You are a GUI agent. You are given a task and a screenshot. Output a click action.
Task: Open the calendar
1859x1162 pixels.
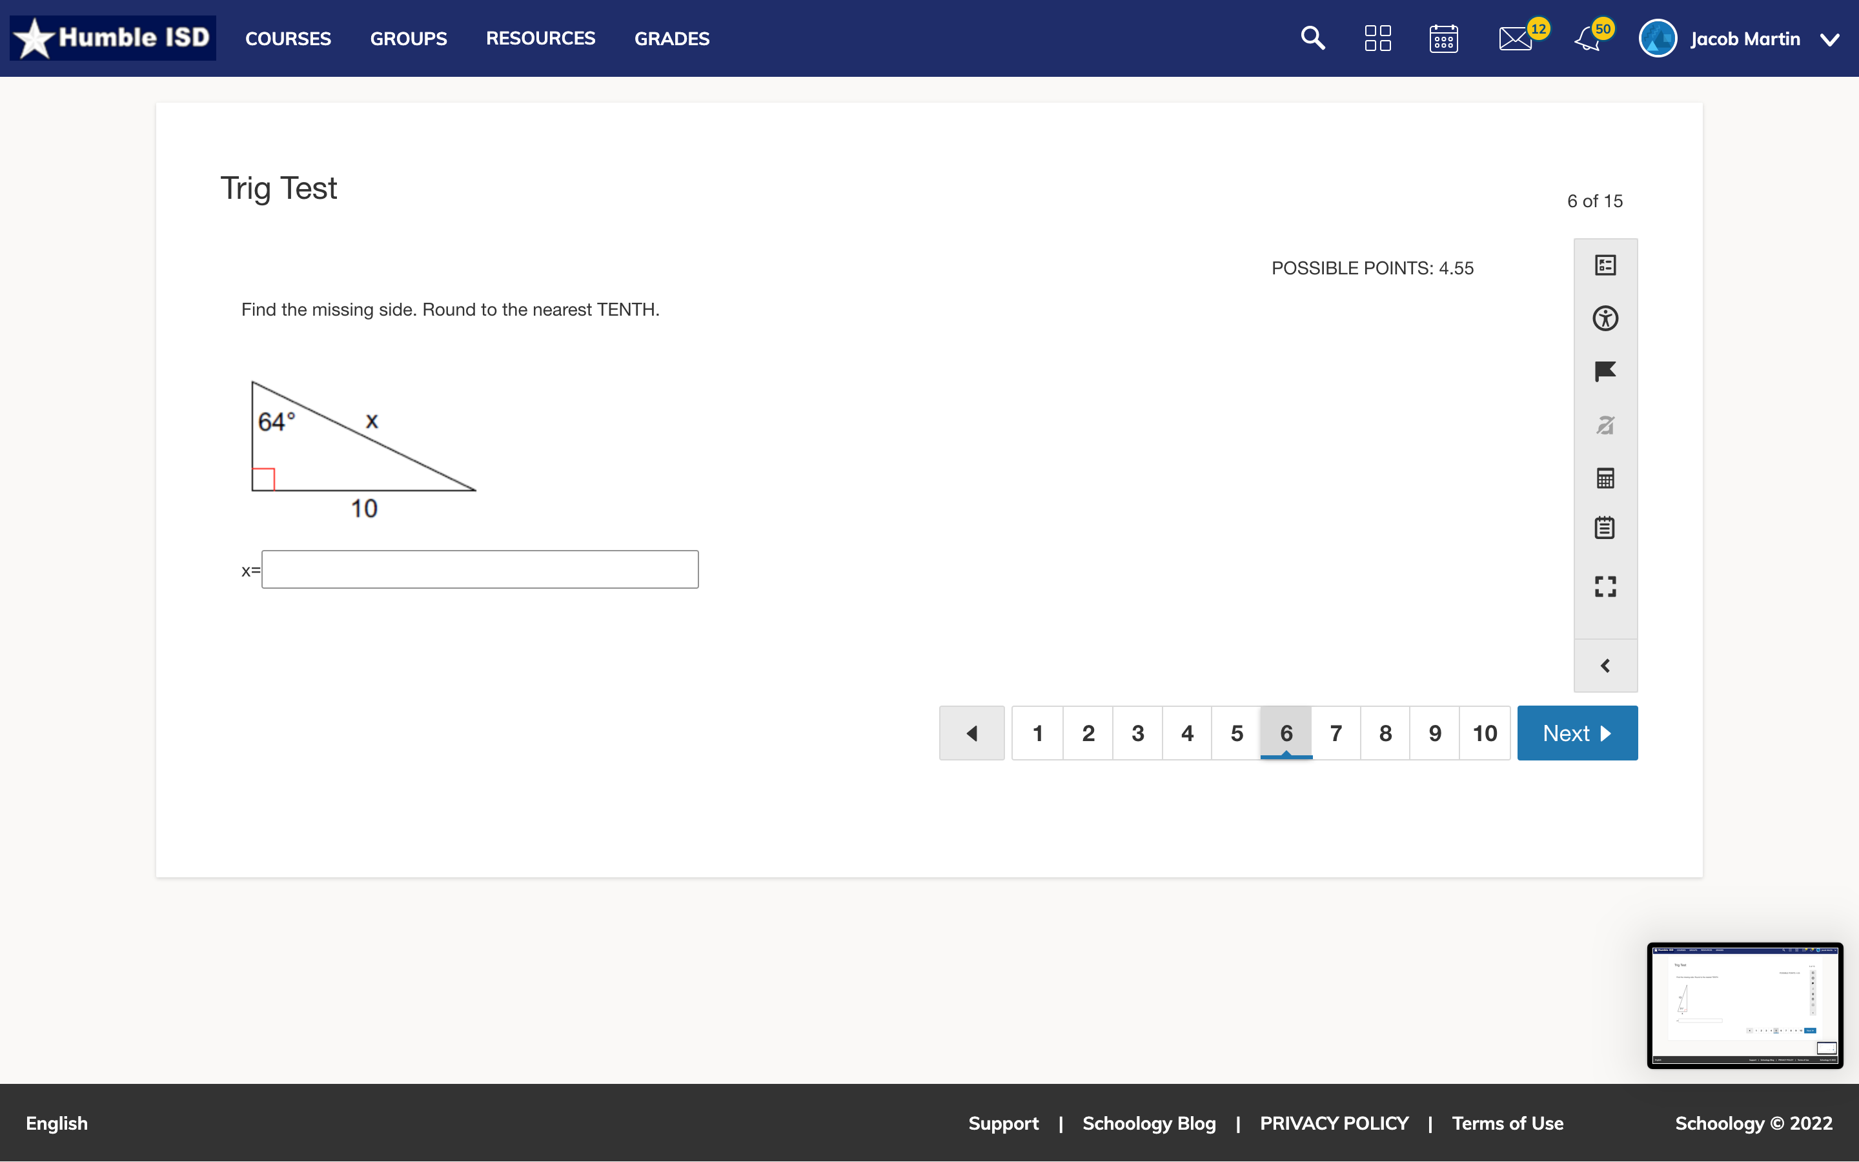(x=1443, y=37)
